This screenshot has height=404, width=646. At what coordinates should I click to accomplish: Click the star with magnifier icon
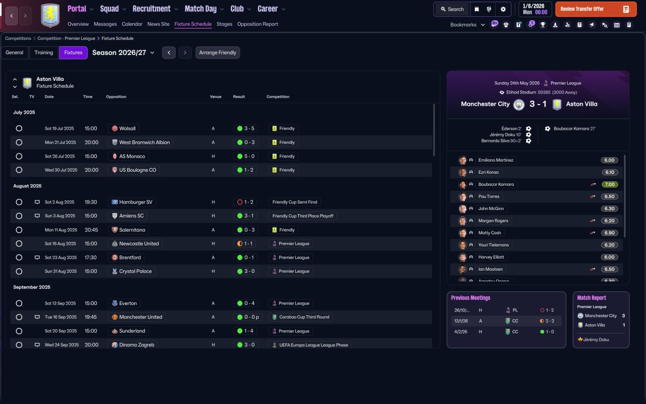[x=604, y=25]
